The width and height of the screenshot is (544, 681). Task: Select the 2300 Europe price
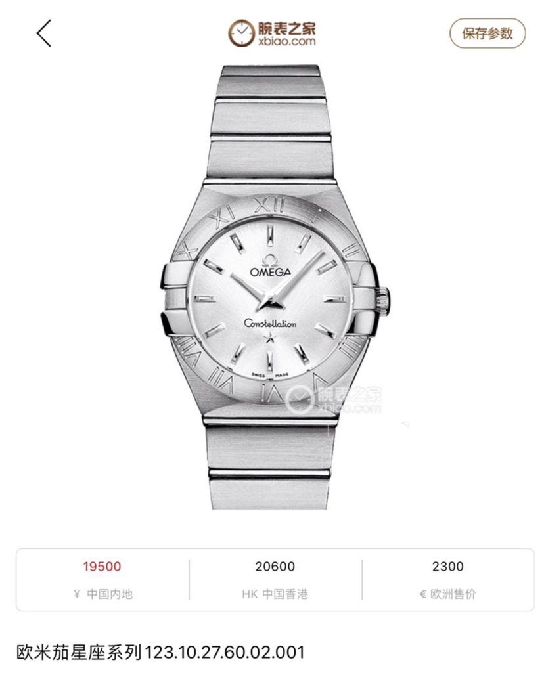point(448,566)
